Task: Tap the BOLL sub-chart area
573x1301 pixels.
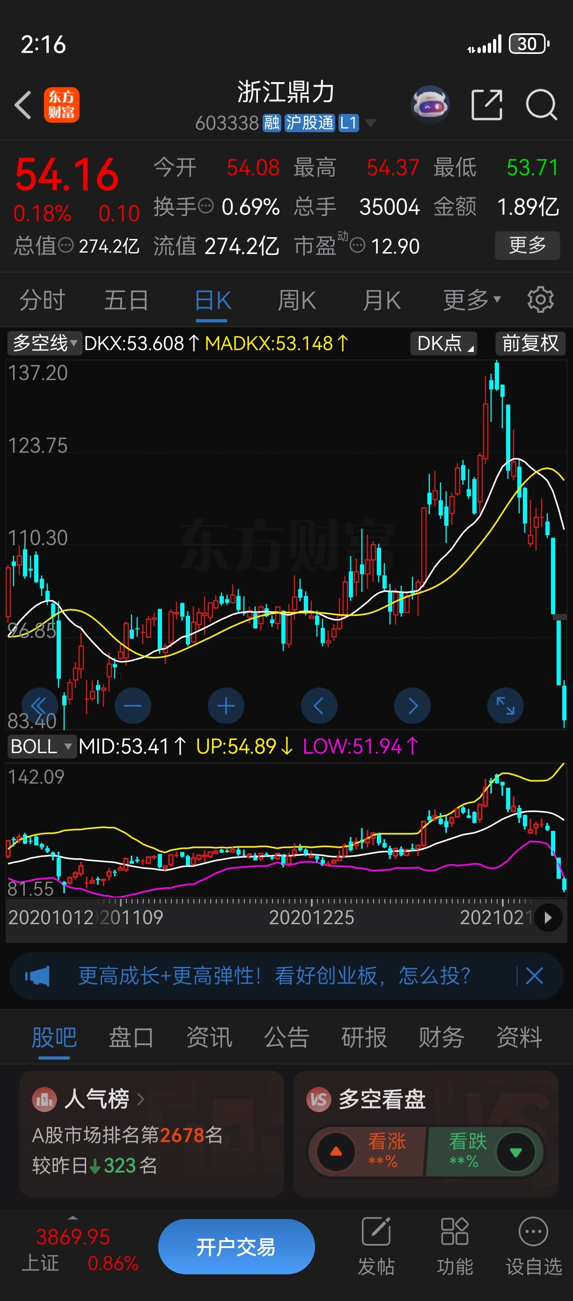Action: point(286,830)
